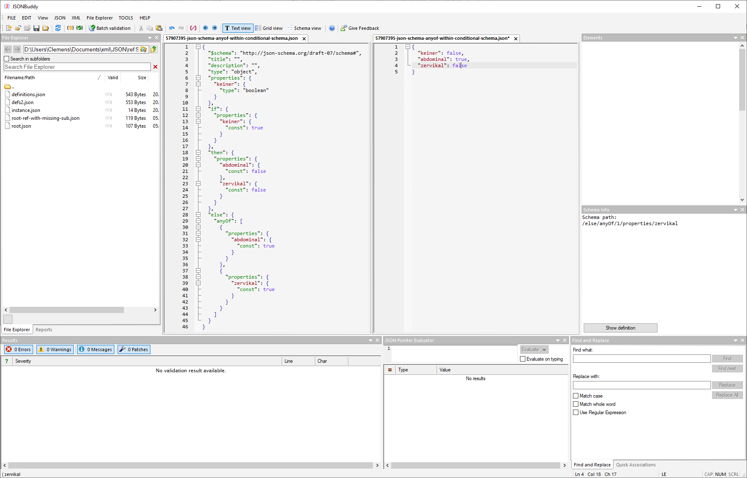Click the Show definition button

tap(620, 328)
